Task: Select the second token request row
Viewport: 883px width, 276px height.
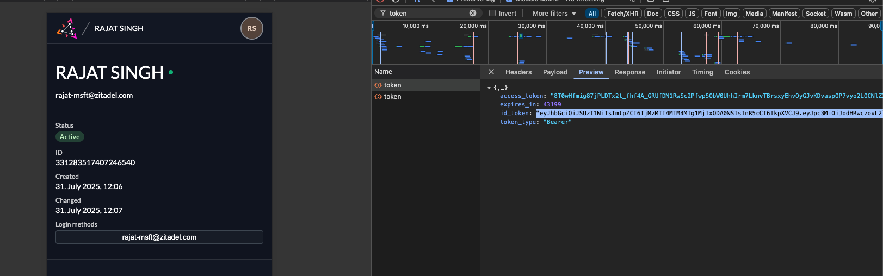Action: click(x=426, y=97)
